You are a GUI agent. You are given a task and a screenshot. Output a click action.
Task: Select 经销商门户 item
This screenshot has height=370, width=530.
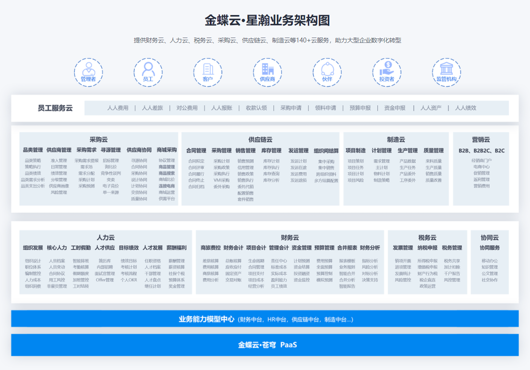coord(481,160)
